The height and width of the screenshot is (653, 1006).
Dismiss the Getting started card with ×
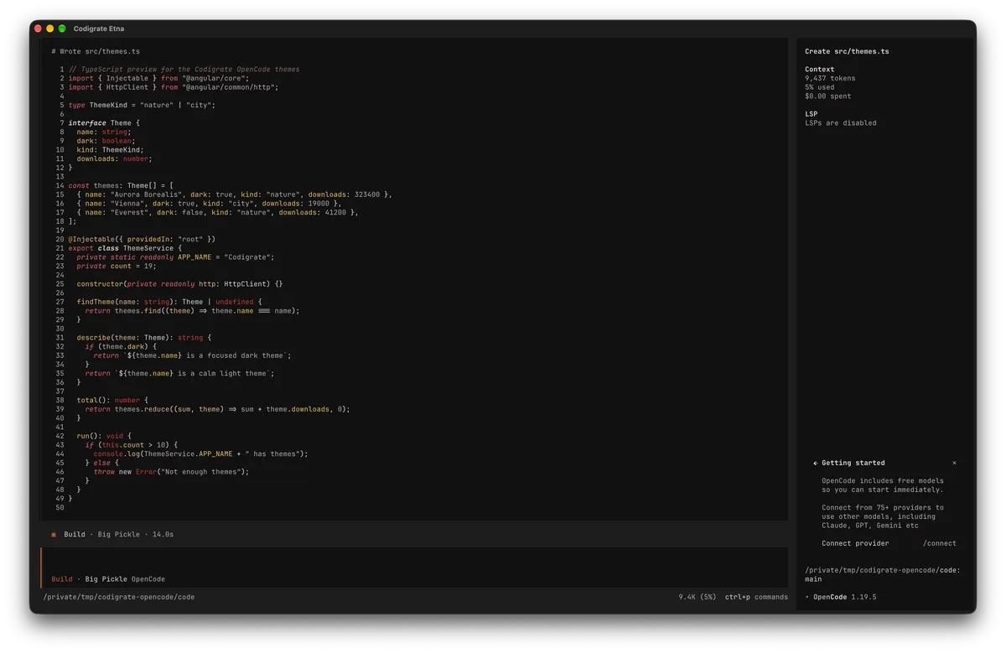pyautogui.click(x=954, y=463)
